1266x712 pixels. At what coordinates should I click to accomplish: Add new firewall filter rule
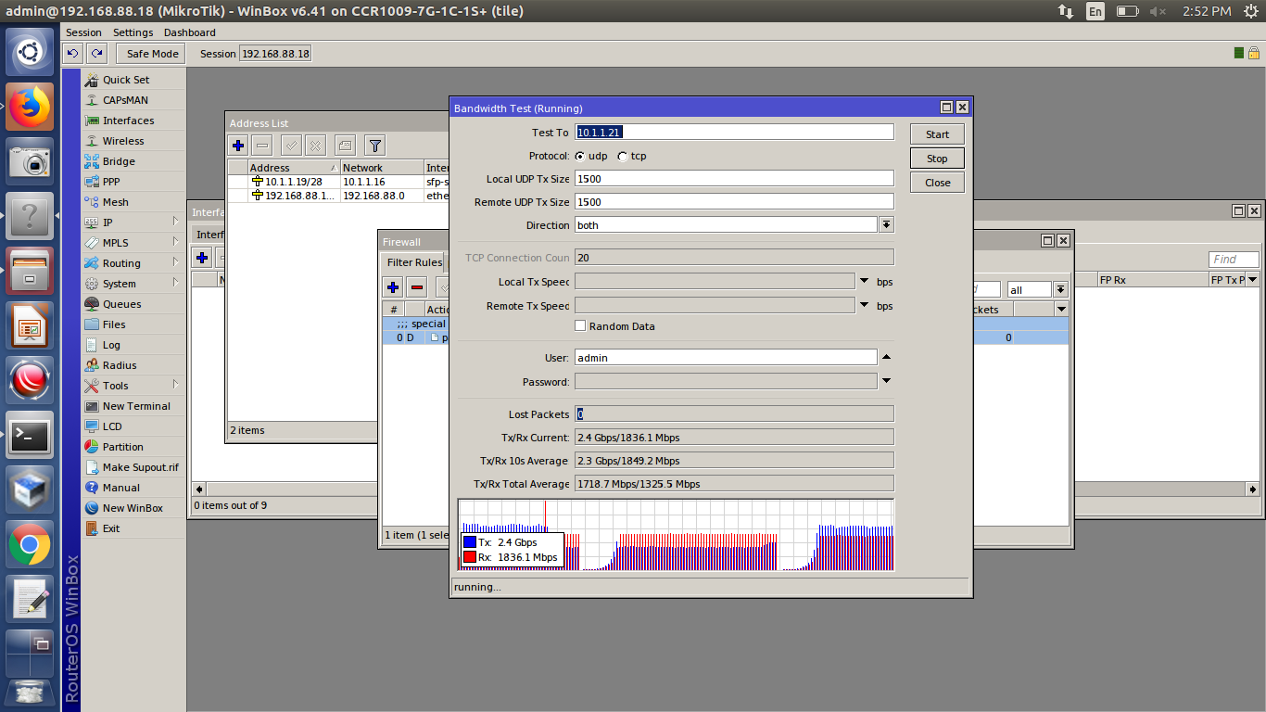[x=393, y=287]
